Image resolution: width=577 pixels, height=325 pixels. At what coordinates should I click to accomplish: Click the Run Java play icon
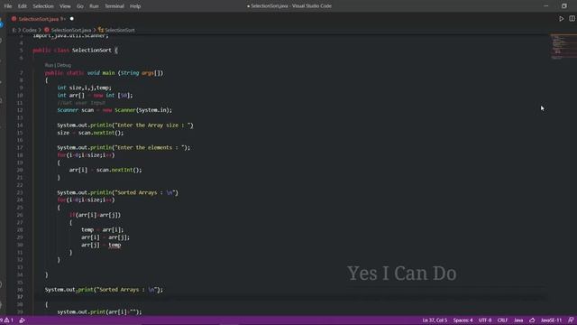coord(561,18)
